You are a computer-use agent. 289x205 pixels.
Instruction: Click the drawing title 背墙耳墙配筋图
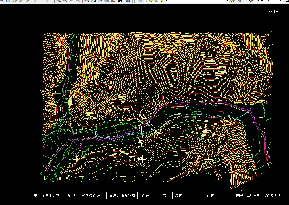[122, 196]
